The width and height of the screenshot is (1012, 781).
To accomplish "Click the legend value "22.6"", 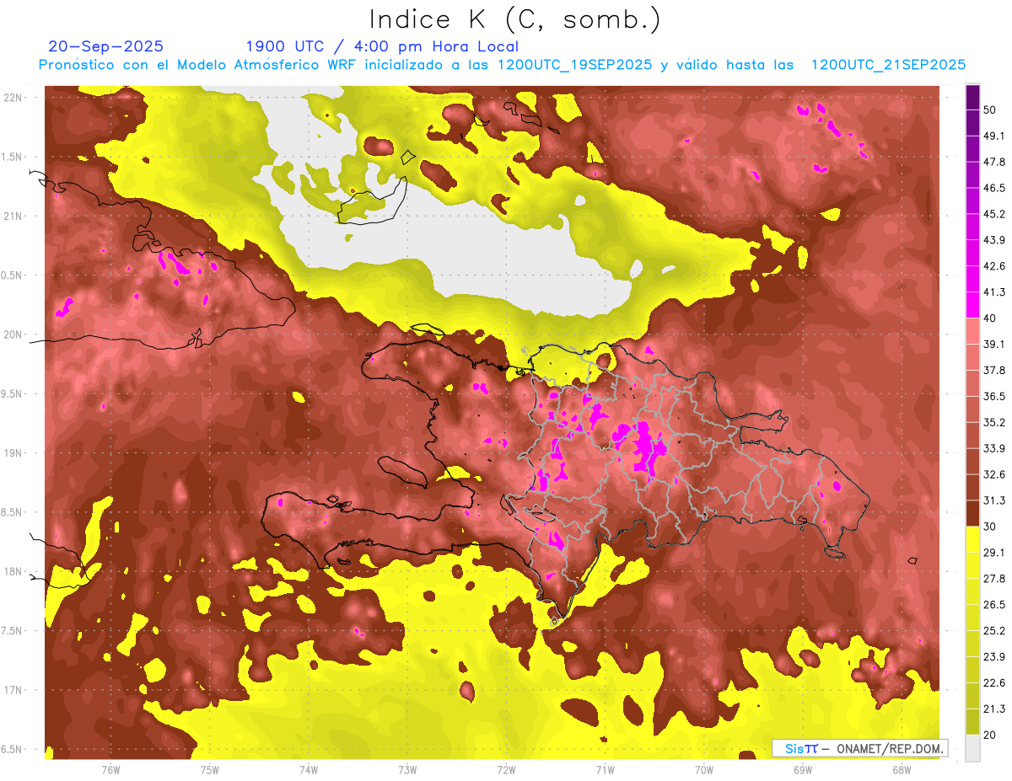I will (993, 683).
